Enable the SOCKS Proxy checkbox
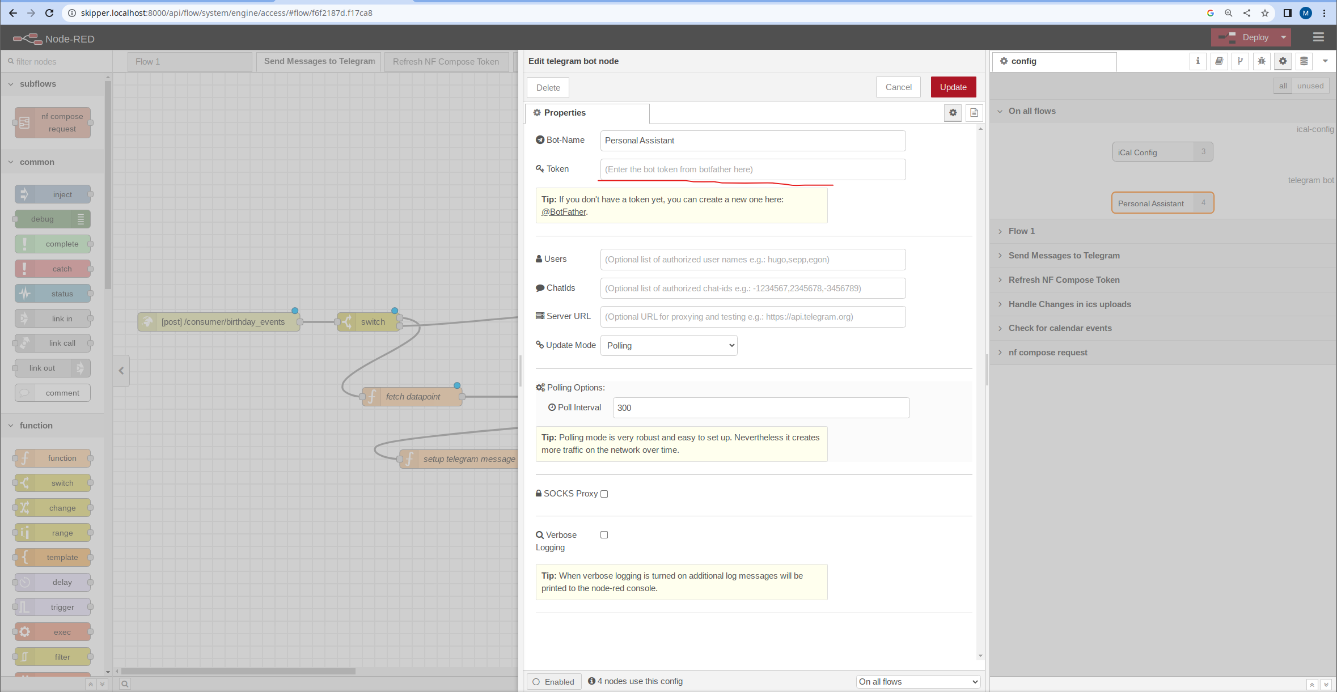 tap(604, 494)
